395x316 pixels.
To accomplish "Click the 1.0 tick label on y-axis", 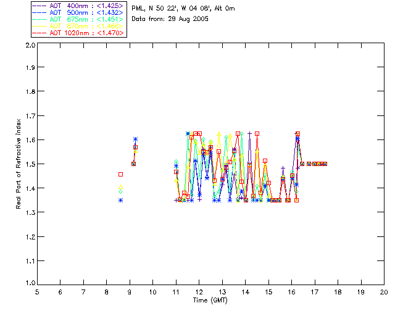I will click(29, 283).
